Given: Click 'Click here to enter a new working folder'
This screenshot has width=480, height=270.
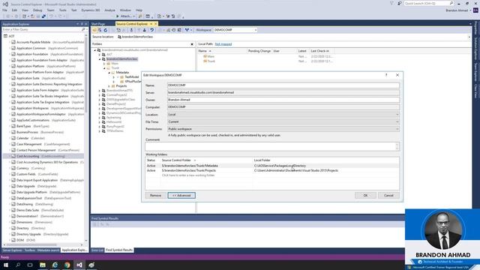Looking at the screenshot, I should pyautogui.click(x=188, y=175).
